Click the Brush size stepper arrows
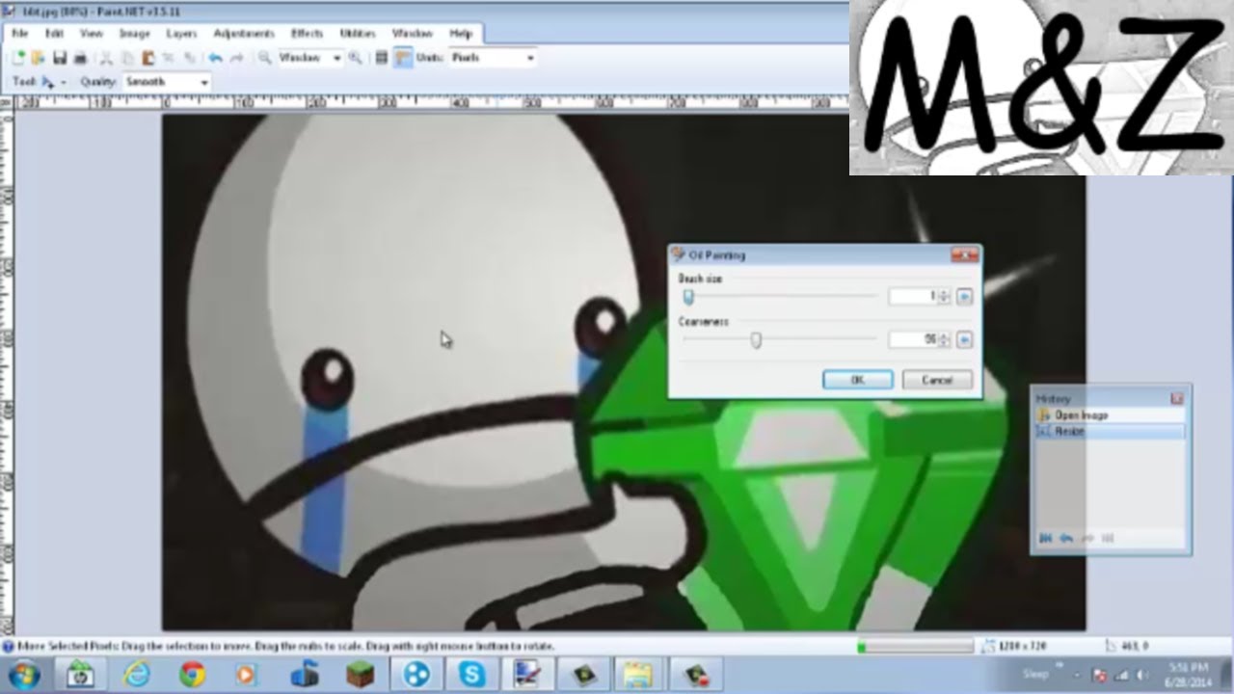The image size is (1234, 694). click(x=944, y=297)
